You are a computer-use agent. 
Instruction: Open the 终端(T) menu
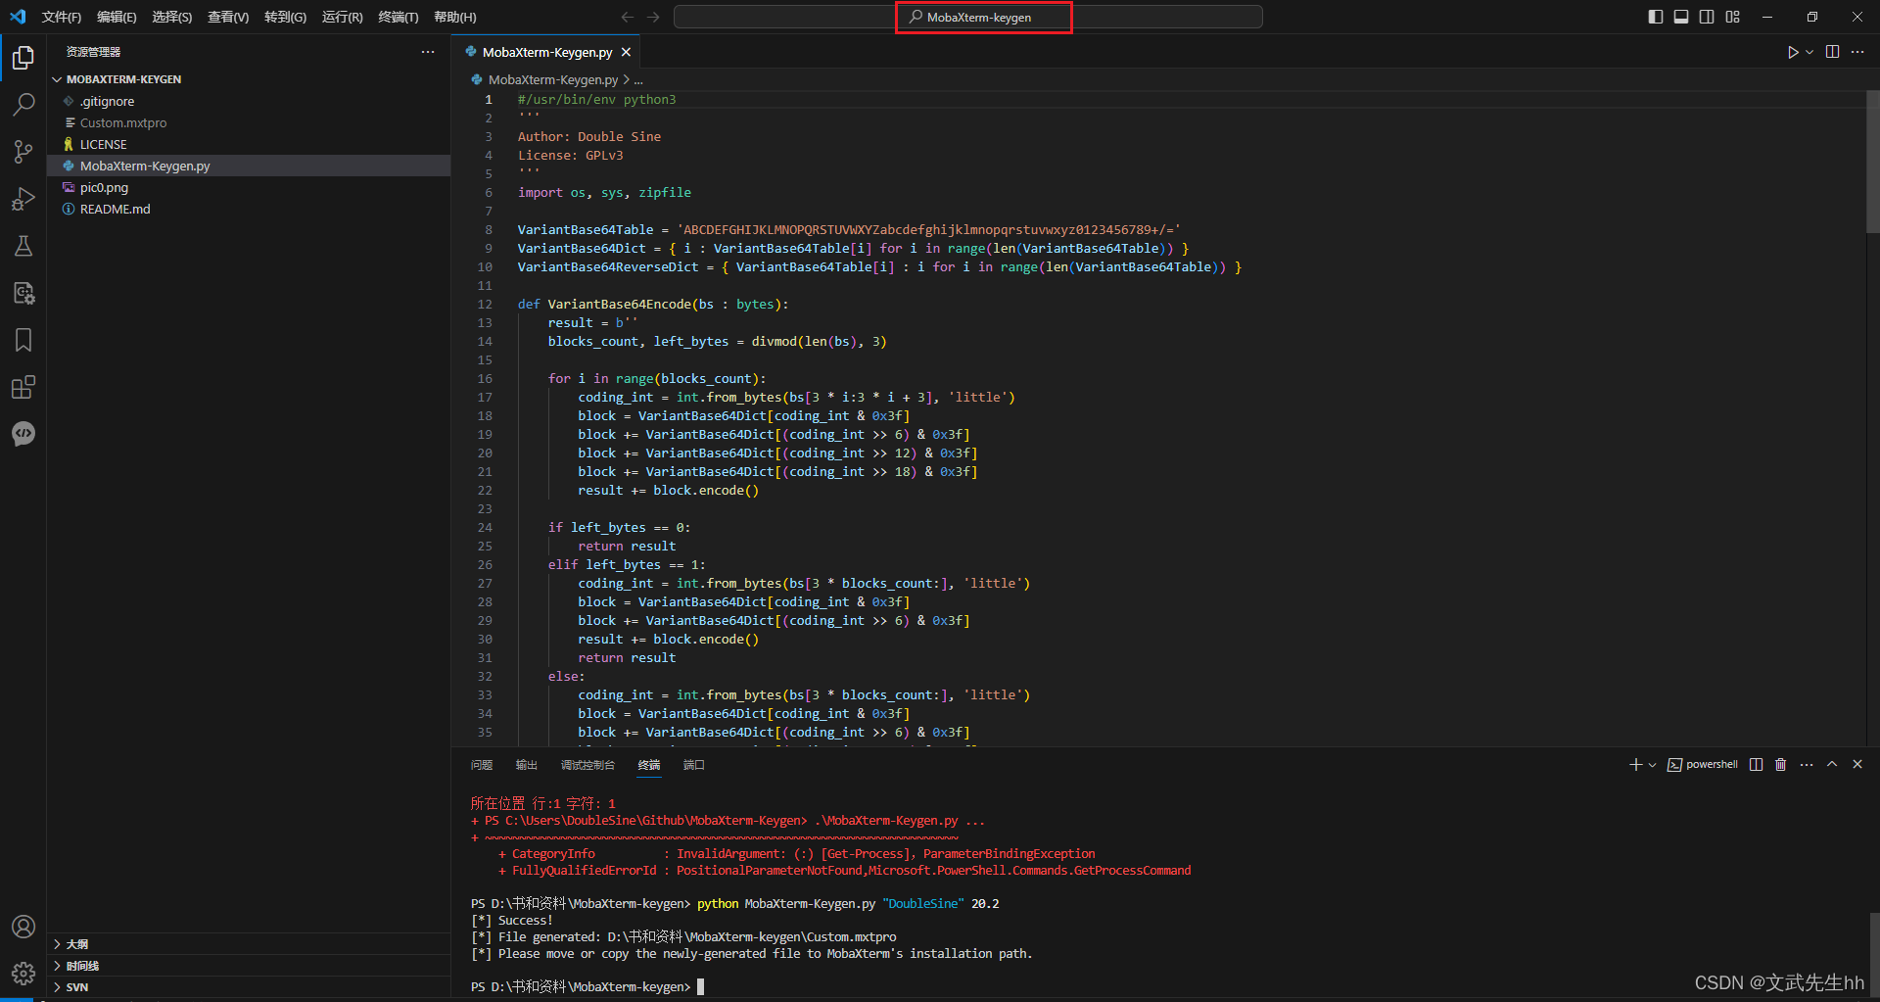(x=399, y=17)
